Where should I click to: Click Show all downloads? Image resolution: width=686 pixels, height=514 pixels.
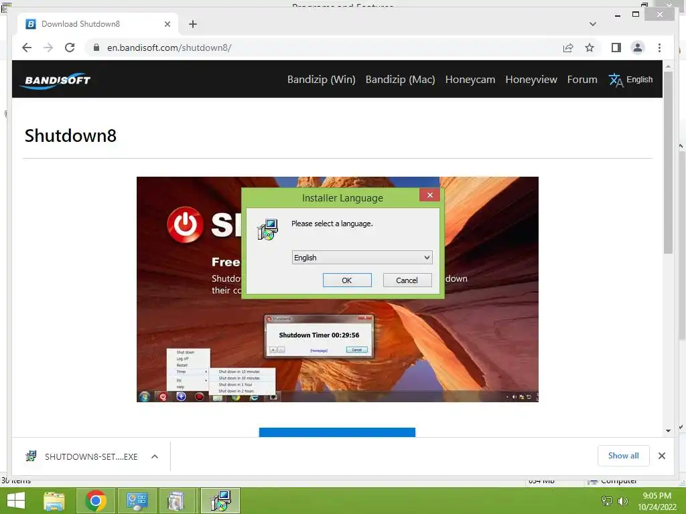coord(623,456)
